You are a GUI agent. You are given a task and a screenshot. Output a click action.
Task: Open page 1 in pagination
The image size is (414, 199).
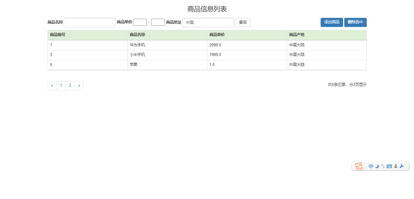coord(61,86)
